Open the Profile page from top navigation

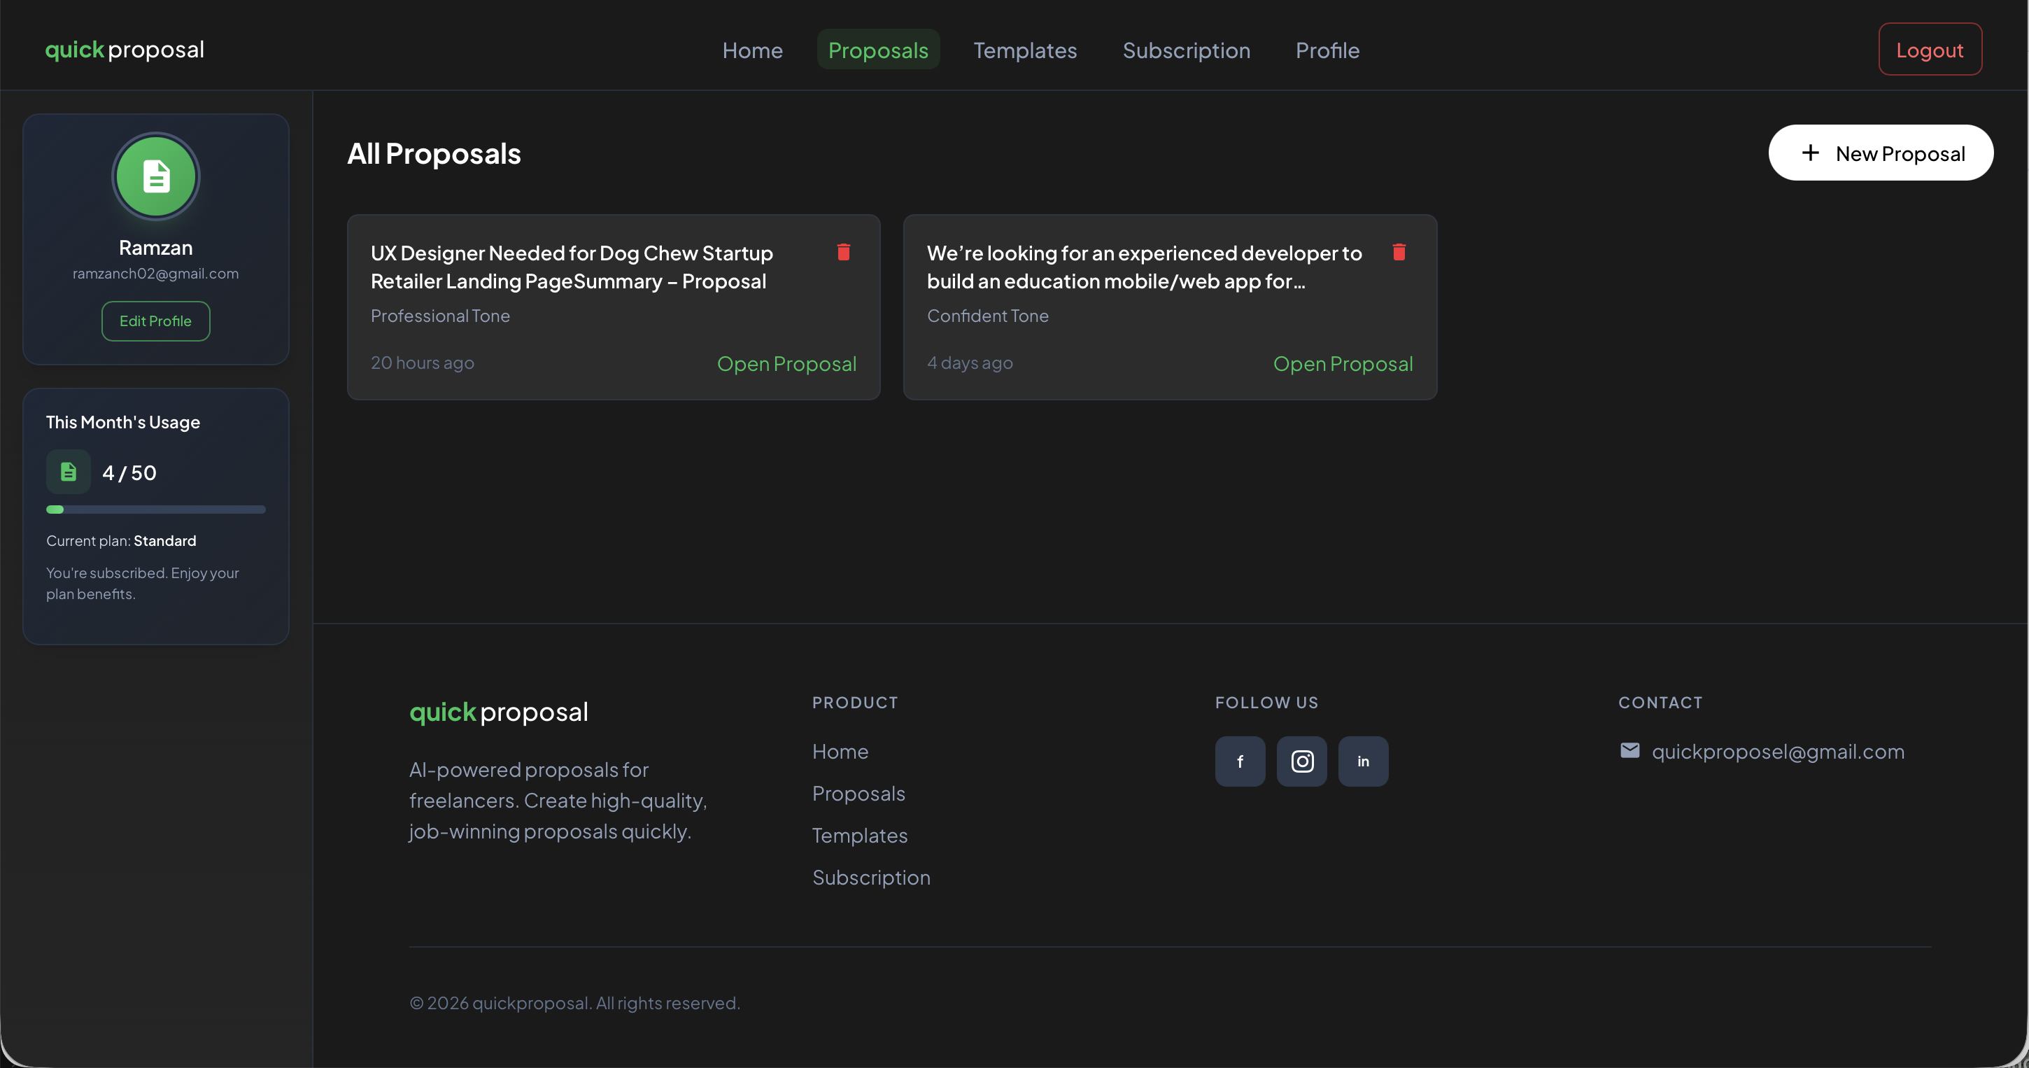coord(1327,50)
